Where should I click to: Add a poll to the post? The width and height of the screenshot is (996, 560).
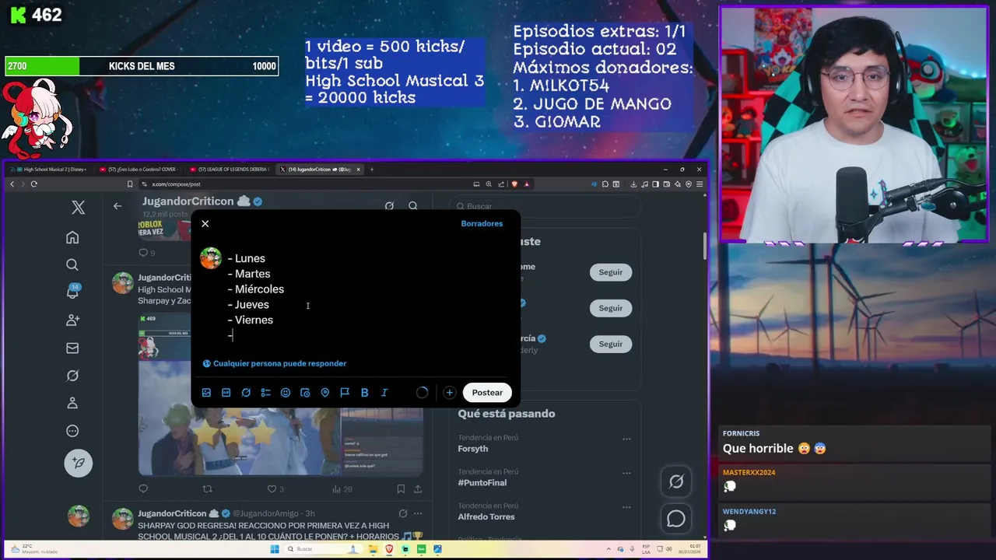pos(265,393)
